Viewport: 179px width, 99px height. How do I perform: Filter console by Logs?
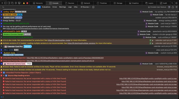70,7
